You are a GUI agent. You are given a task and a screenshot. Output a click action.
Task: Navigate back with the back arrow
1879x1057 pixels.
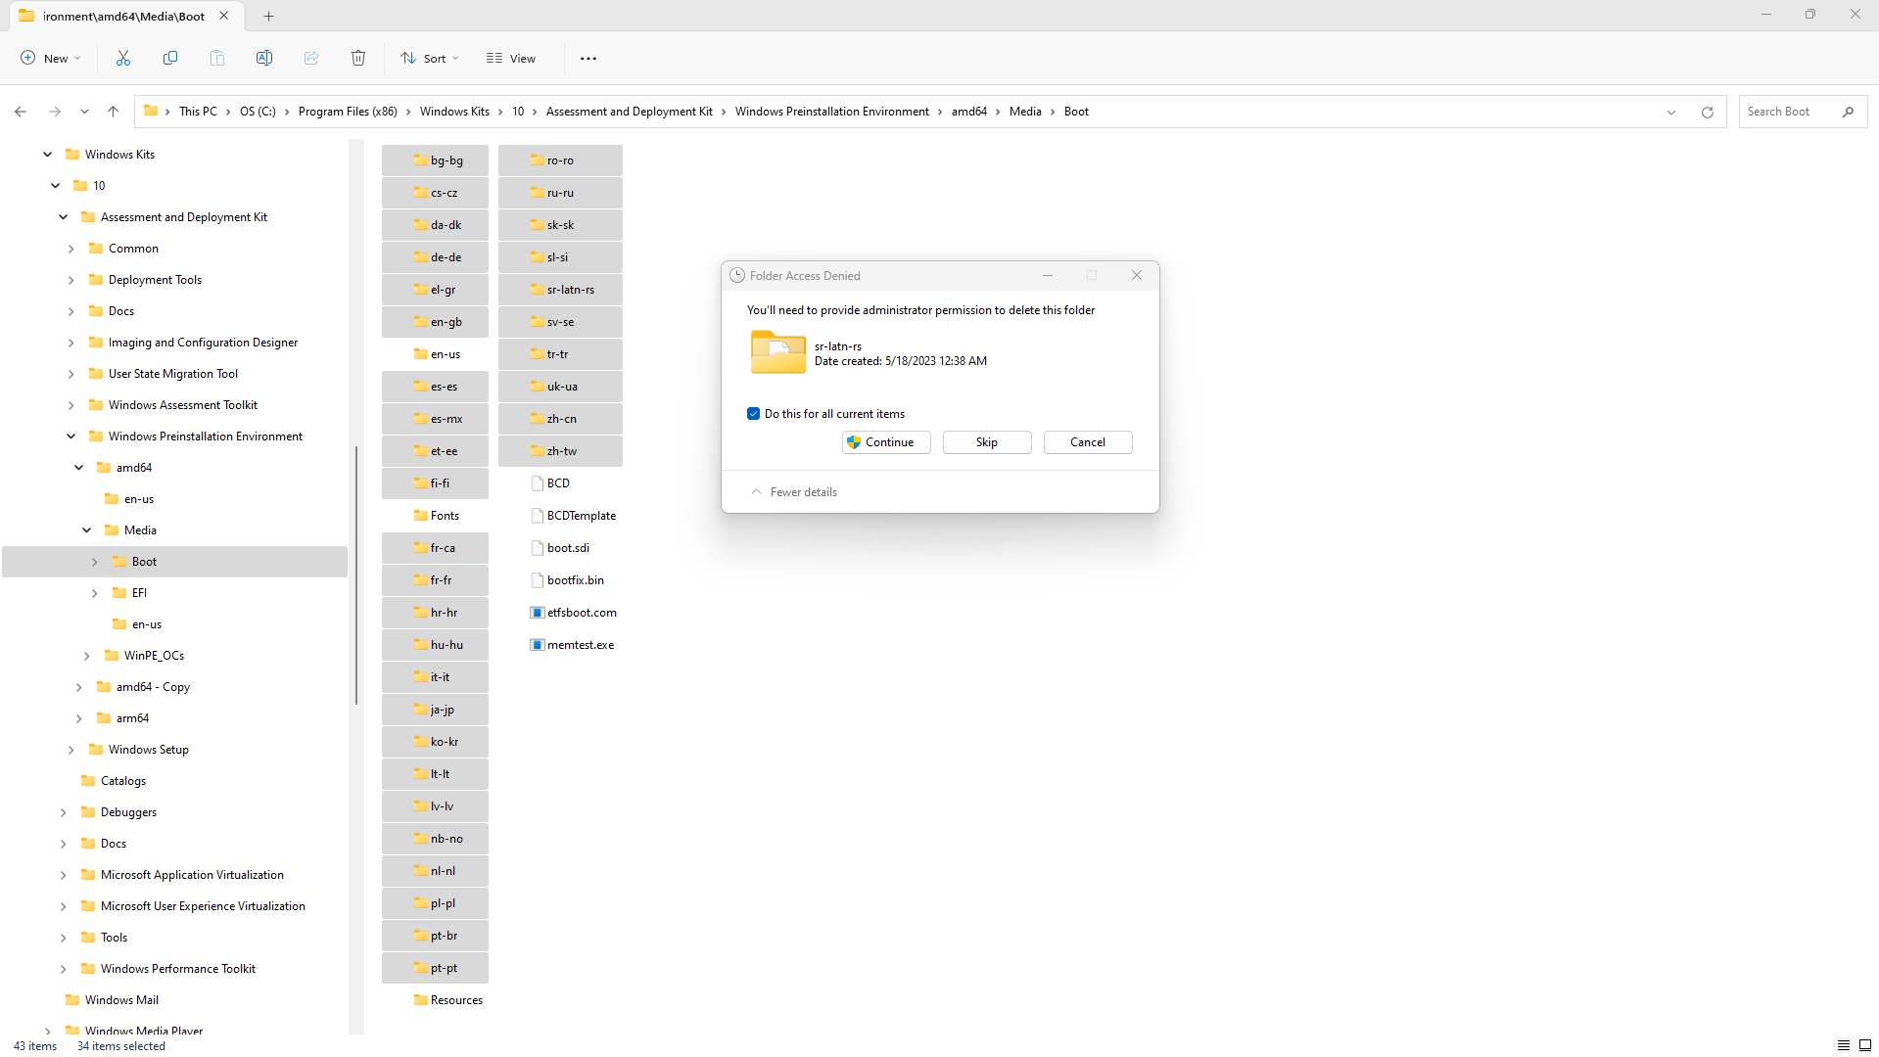(x=21, y=112)
